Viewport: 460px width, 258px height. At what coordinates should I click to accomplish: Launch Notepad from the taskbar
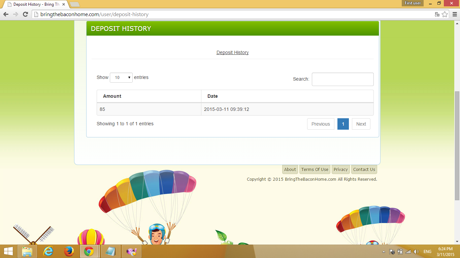pyautogui.click(x=110, y=251)
